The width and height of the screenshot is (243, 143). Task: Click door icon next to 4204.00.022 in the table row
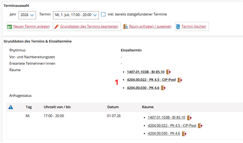(200, 126)
